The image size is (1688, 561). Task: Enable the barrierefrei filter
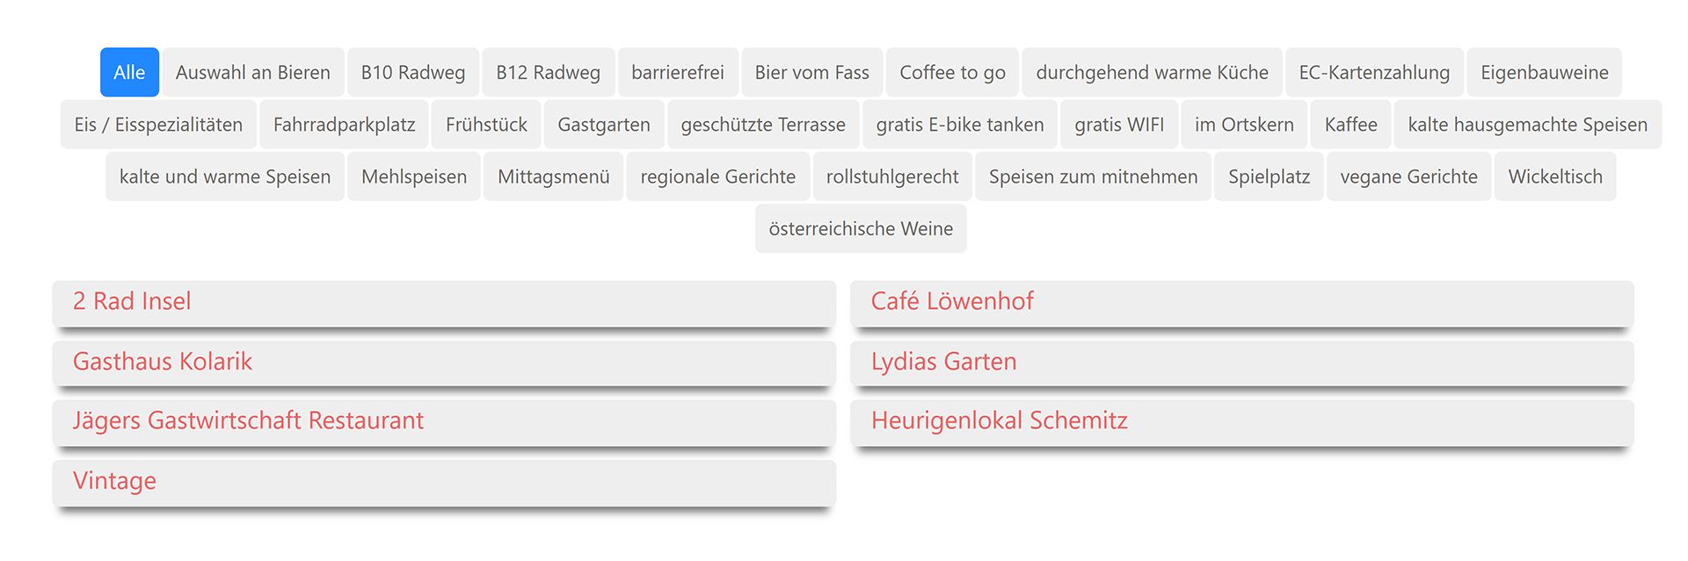pos(678,73)
